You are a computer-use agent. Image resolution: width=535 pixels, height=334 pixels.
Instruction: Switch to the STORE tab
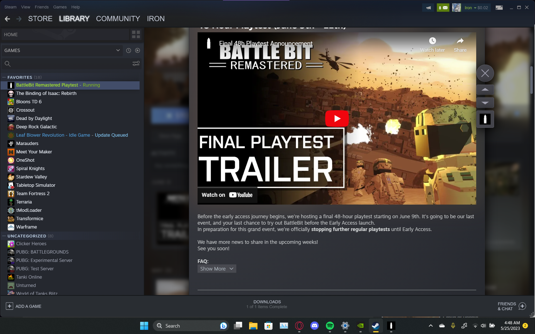coord(40,19)
